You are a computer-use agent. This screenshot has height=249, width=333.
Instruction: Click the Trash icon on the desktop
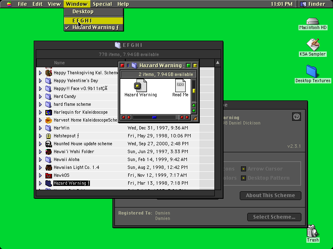click(312, 231)
